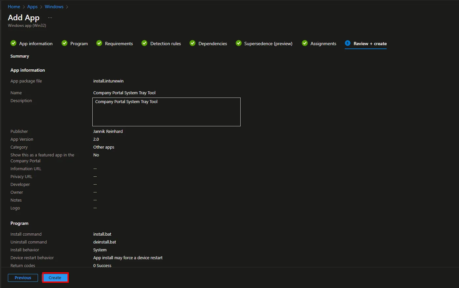Switch to the App information step
This screenshot has width=459, height=288.
[x=31, y=44]
